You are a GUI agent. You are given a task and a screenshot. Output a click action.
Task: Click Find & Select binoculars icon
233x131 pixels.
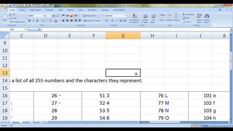[x=206, y=16]
